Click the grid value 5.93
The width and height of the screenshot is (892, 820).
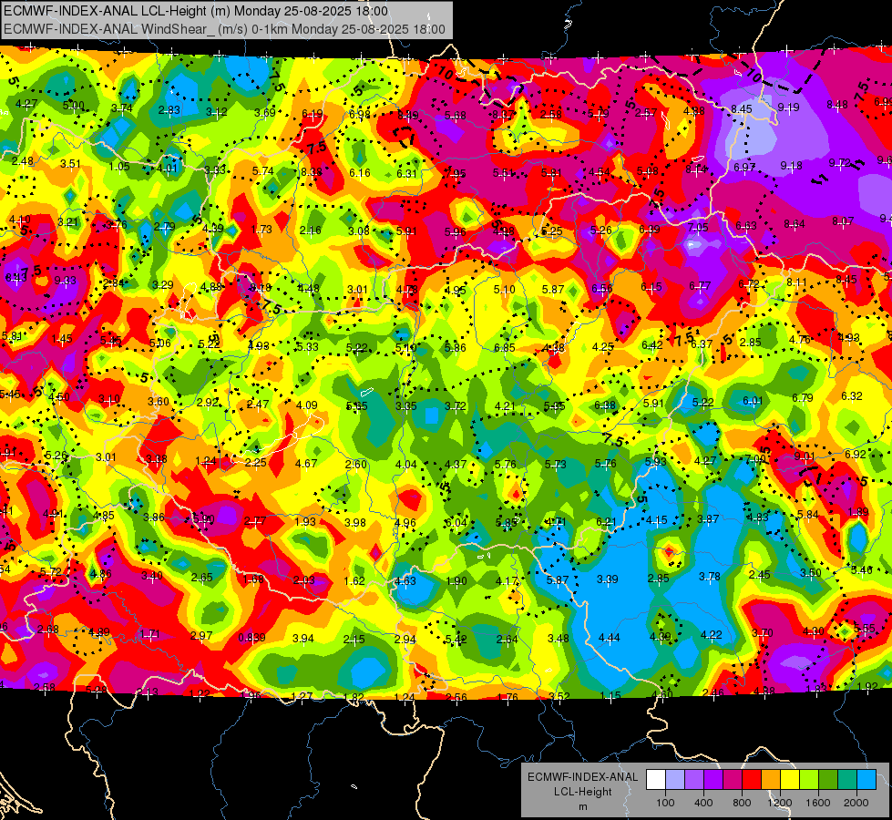pos(656,462)
